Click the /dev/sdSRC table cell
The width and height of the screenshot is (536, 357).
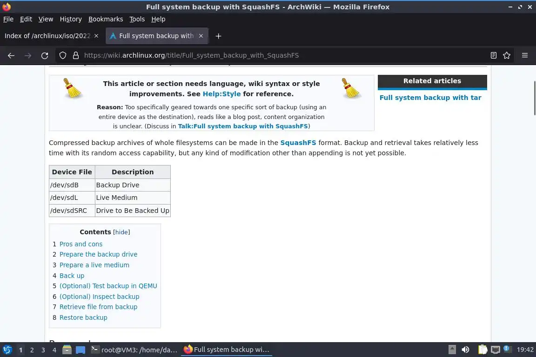[x=72, y=211]
